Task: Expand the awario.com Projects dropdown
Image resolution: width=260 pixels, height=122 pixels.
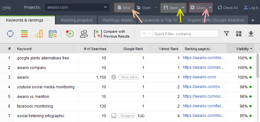Action: tap(105, 7)
